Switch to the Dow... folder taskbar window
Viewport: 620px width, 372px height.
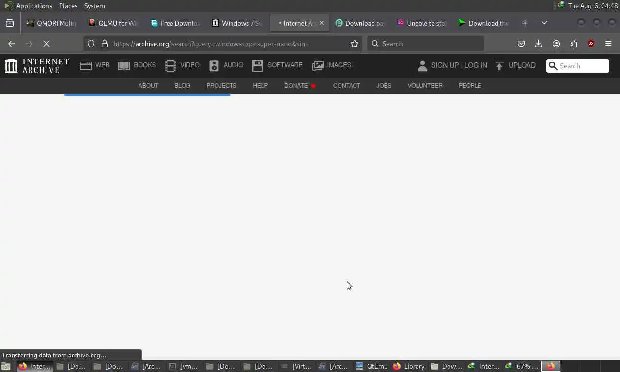(447, 366)
